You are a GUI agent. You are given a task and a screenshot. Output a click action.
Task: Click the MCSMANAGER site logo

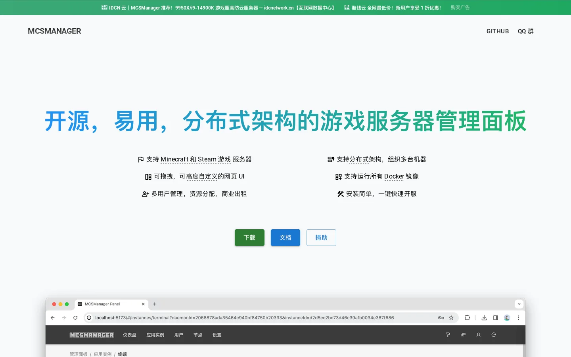tap(54, 31)
